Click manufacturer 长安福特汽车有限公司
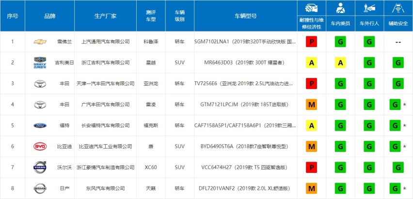This screenshot has height=199, width=413. pyautogui.click(x=105, y=125)
